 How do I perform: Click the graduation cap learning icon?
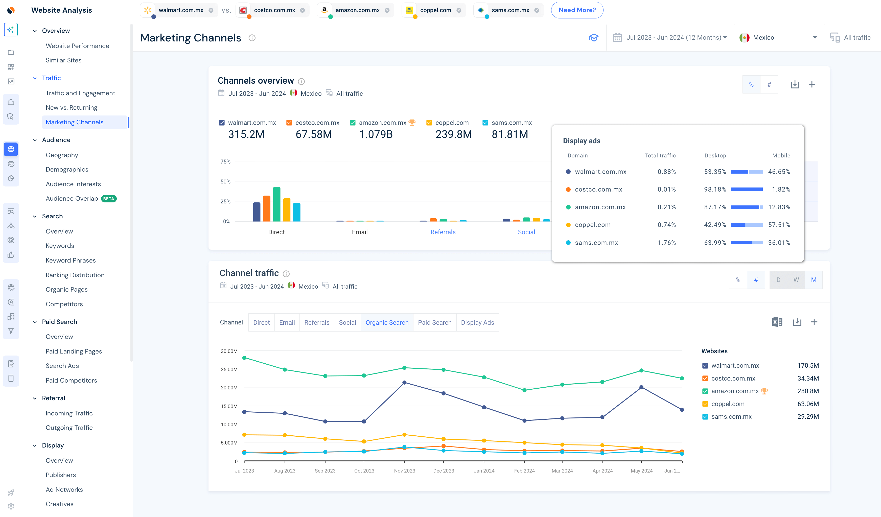pyautogui.click(x=594, y=37)
